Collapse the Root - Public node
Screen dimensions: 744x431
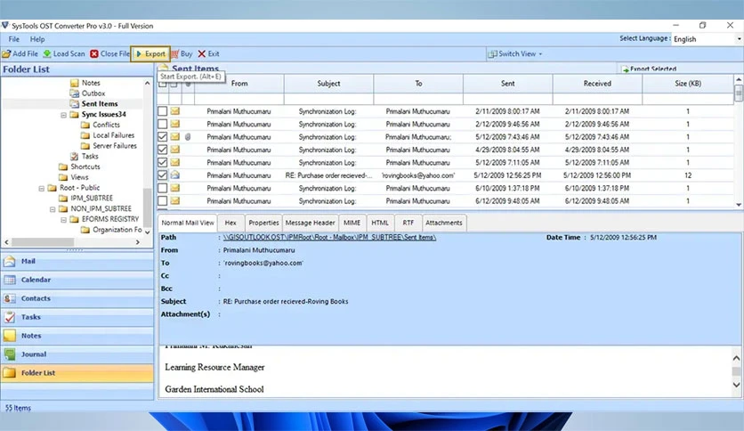[x=41, y=189]
